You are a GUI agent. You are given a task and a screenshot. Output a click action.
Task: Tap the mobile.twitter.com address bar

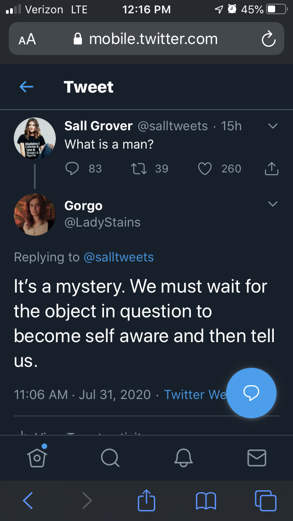pos(146,39)
